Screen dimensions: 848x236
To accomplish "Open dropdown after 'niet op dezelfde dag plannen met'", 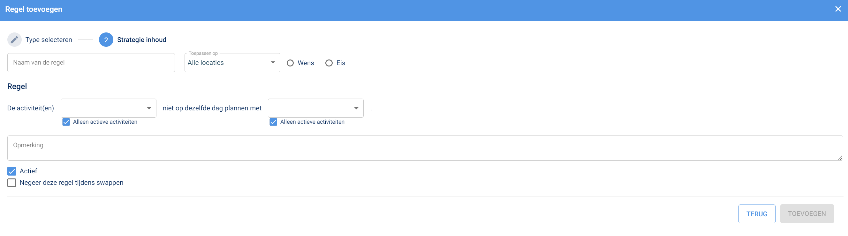I will (315, 108).
